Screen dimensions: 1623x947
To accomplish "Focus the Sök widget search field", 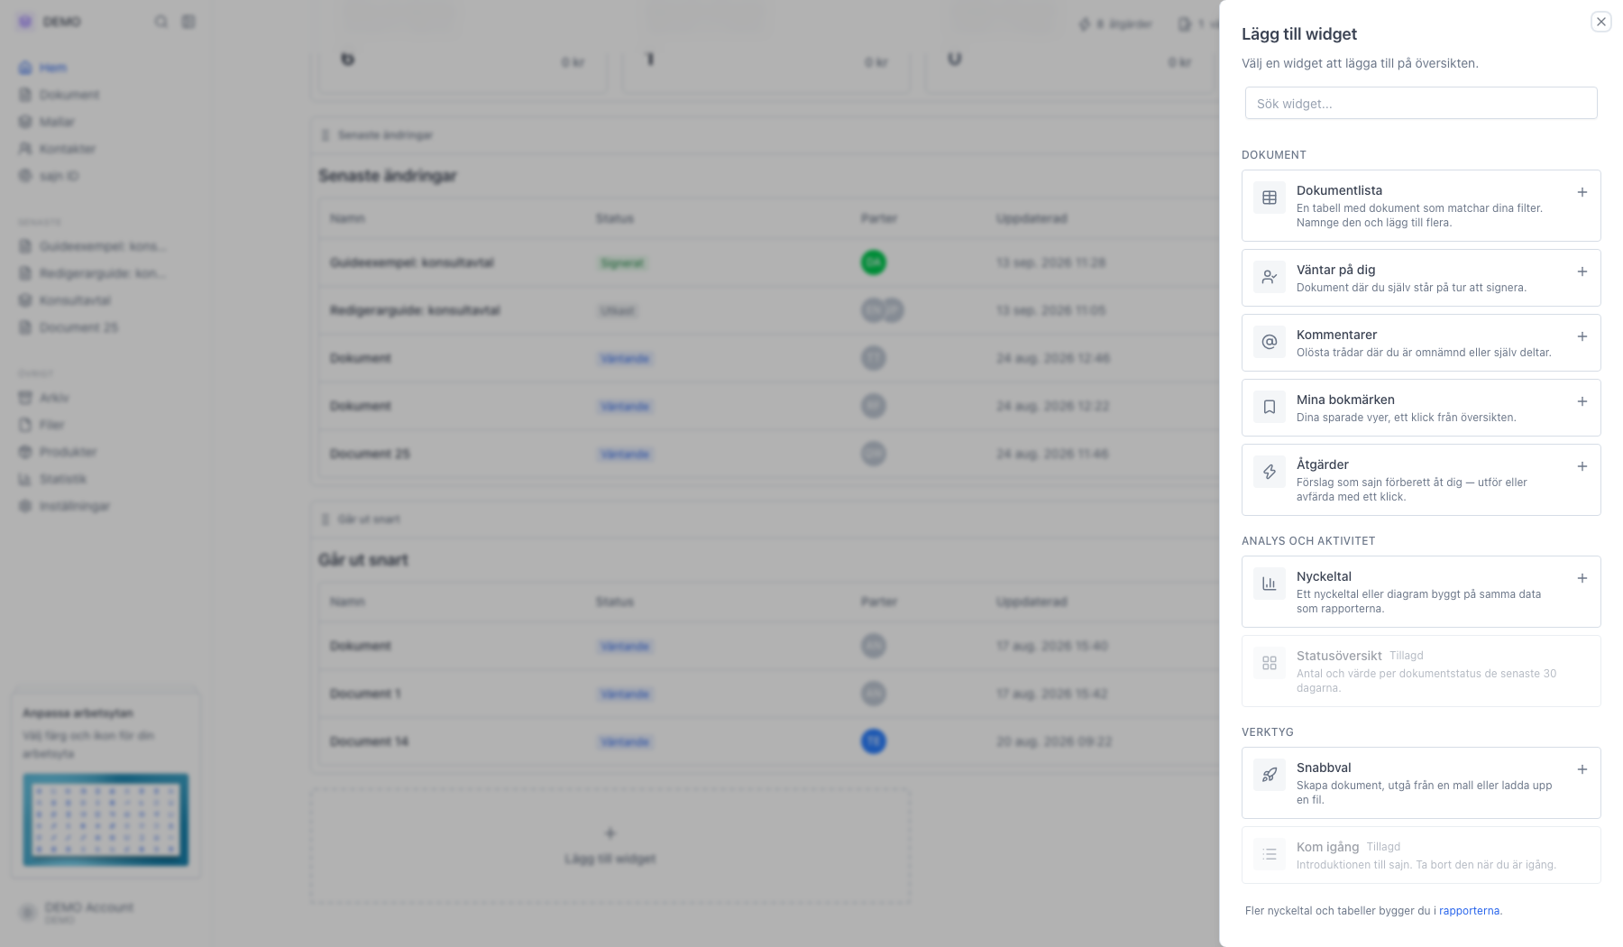I will (1421, 103).
